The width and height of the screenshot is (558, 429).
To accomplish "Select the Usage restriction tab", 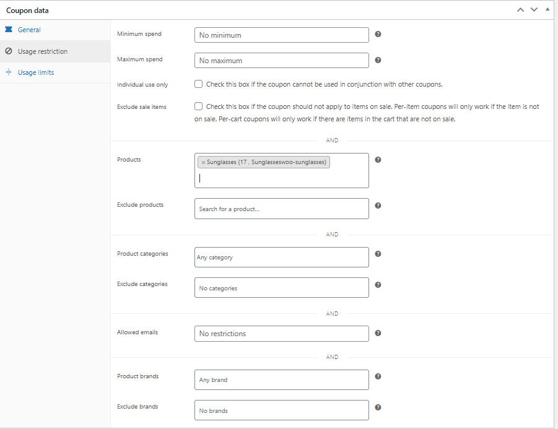I will click(x=55, y=51).
